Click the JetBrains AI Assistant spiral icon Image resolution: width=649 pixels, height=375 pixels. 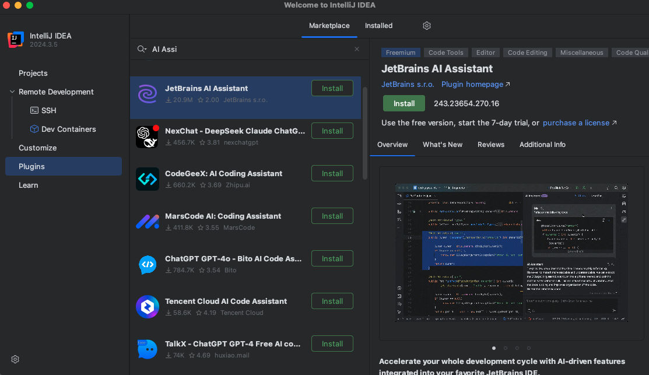pyautogui.click(x=148, y=94)
